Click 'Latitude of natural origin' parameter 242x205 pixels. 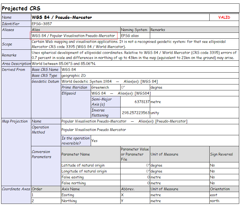coord(83,165)
